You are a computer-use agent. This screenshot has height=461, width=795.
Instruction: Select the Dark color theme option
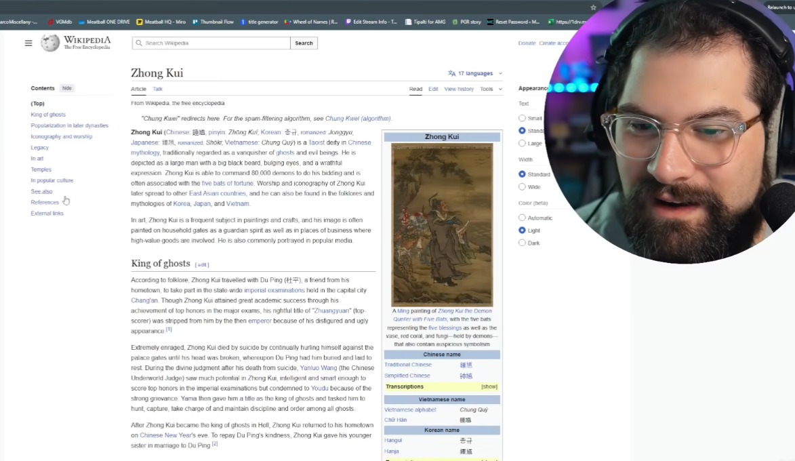click(522, 243)
